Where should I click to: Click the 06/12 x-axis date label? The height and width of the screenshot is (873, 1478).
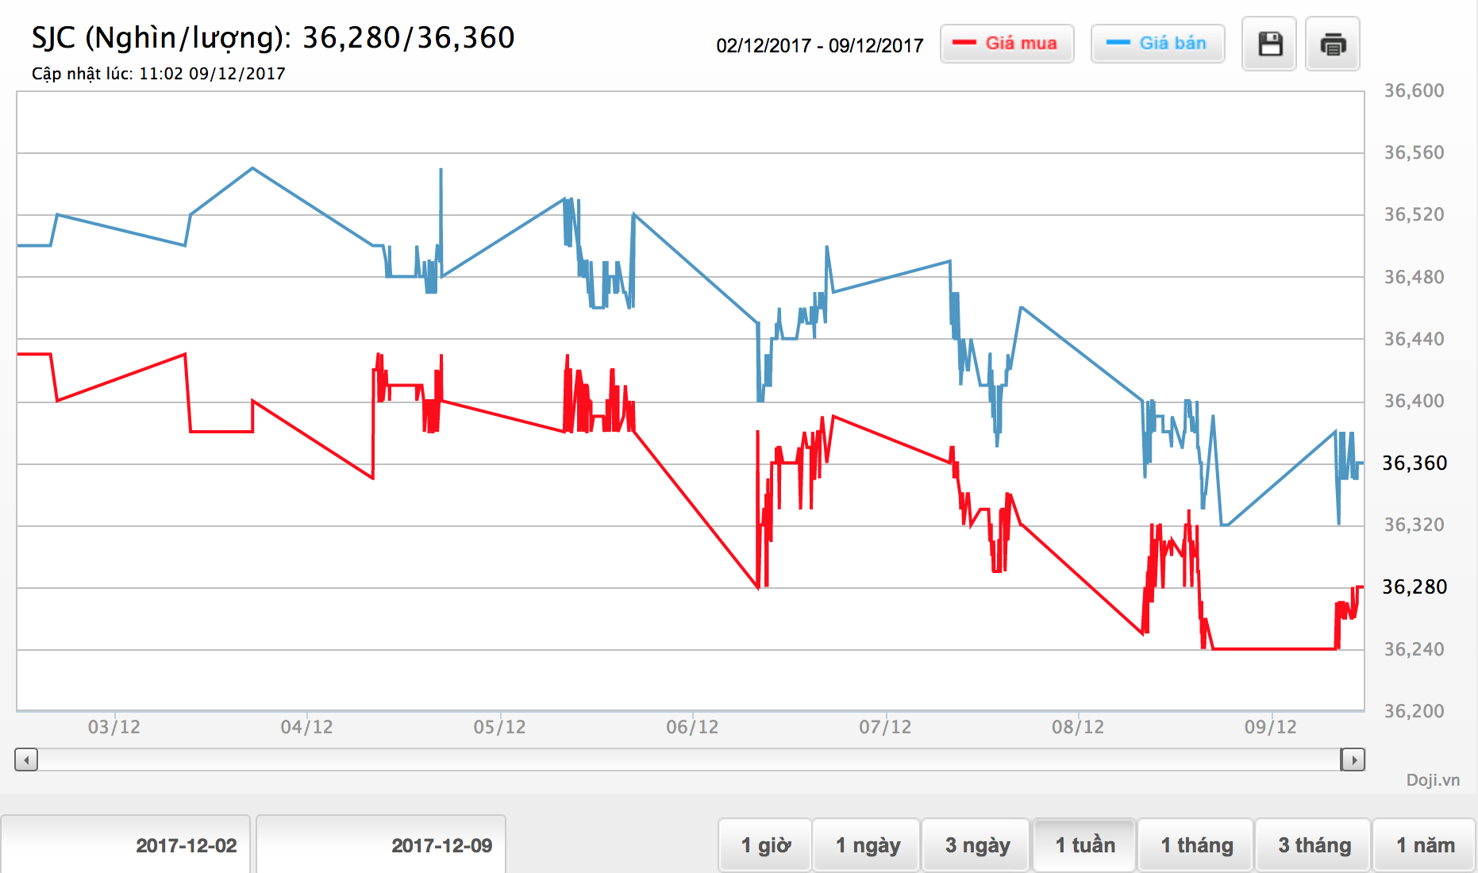point(692,727)
